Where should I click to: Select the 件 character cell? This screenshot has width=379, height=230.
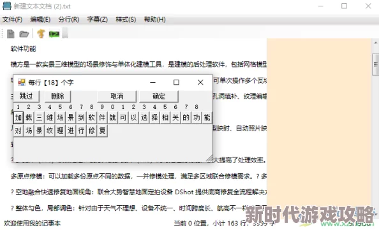click(102, 117)
